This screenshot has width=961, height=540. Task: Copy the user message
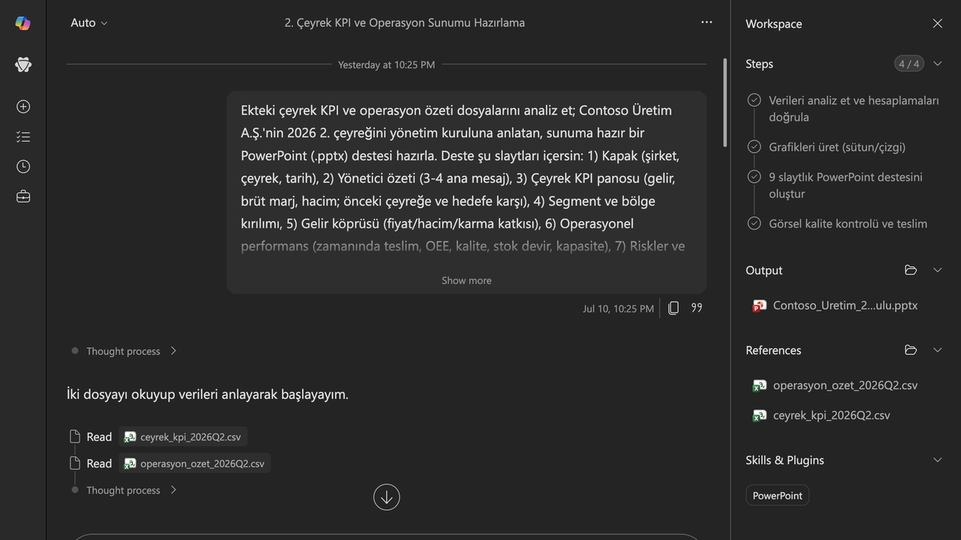[x=673, y=308]
